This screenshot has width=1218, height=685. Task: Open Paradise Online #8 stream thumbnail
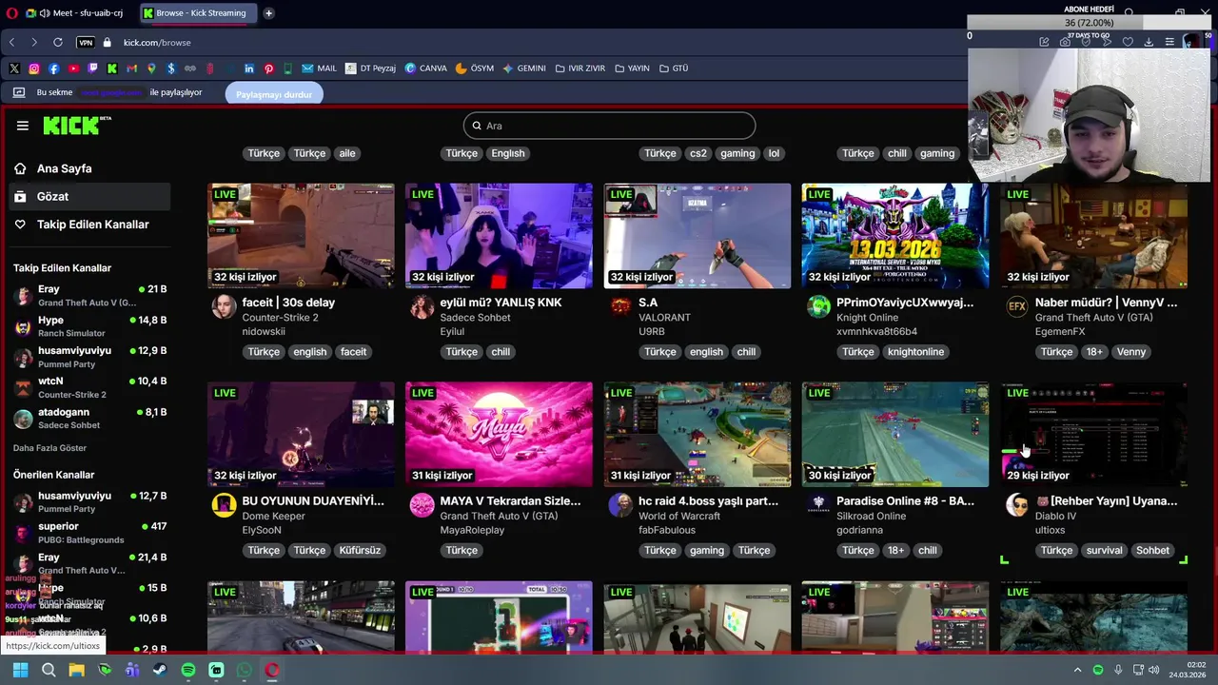(894, 435)
